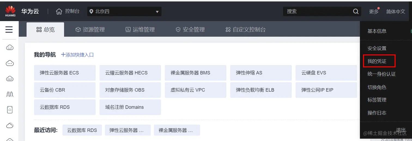Open recent visit 裸金属服务器 chip
The width and height of the screenshot is (412, 141).
pos(177,130)
